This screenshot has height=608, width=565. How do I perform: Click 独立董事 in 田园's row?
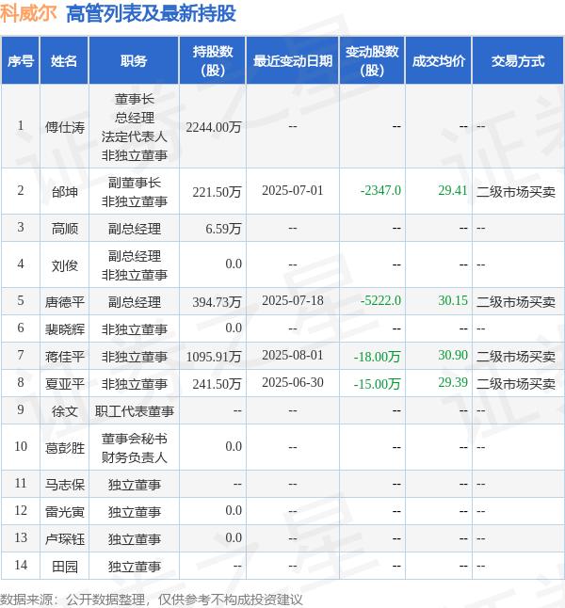[135, 567]
